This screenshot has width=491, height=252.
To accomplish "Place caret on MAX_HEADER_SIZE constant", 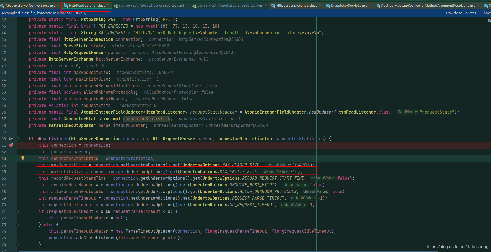I will pyautogui.click(x=241, y=165).
